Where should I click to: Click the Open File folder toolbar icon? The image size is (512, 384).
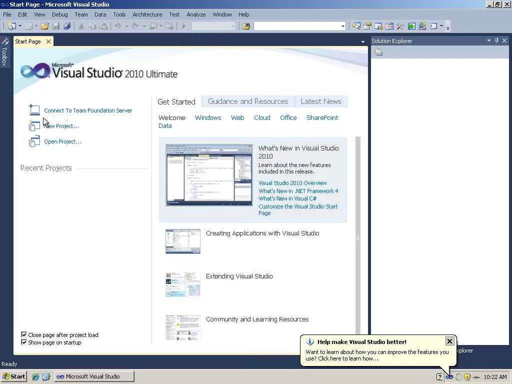tap(44, 26)
